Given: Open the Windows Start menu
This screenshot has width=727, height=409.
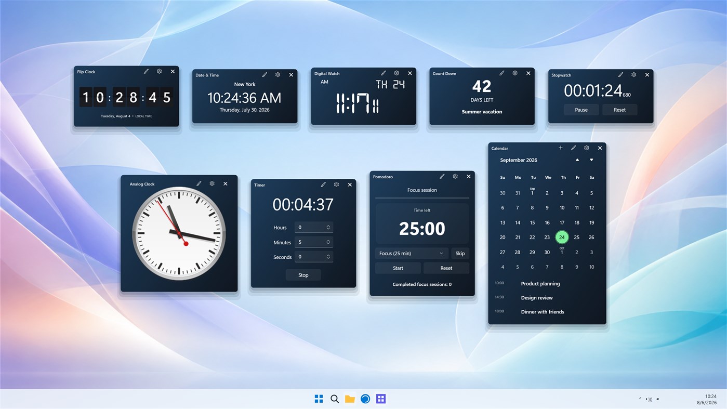Looking at the screenshot, I should coord(319,399).
